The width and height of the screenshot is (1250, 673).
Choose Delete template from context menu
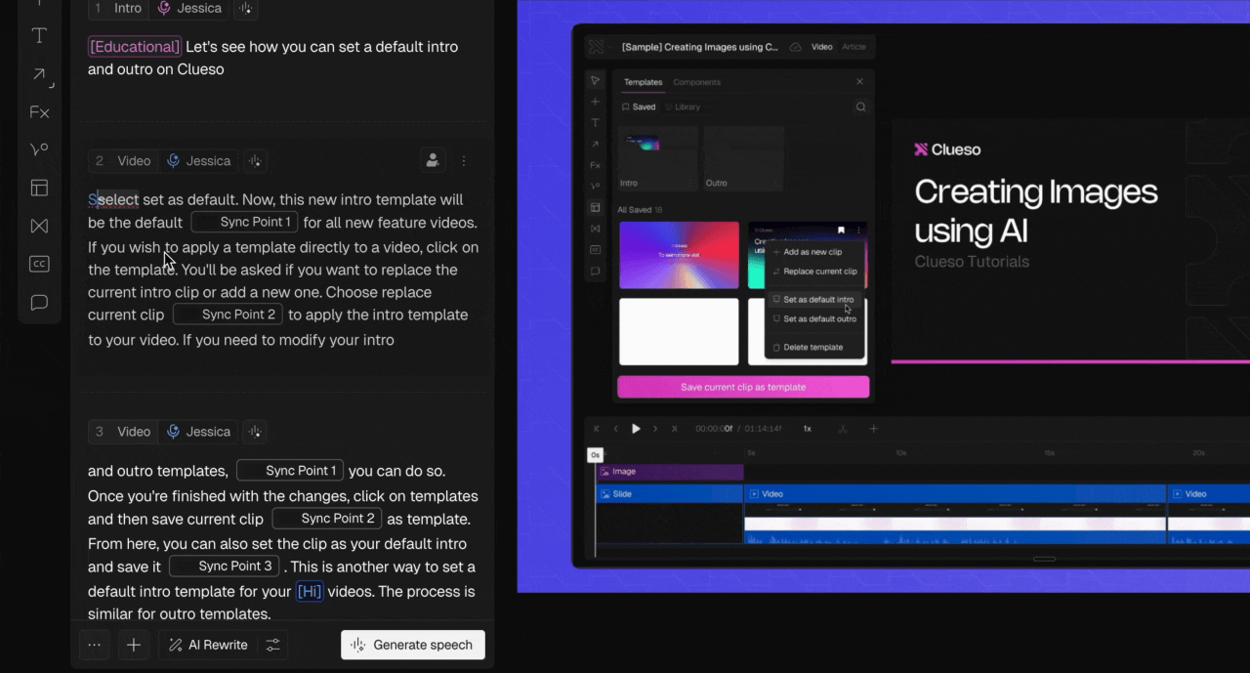pos(814,348)
